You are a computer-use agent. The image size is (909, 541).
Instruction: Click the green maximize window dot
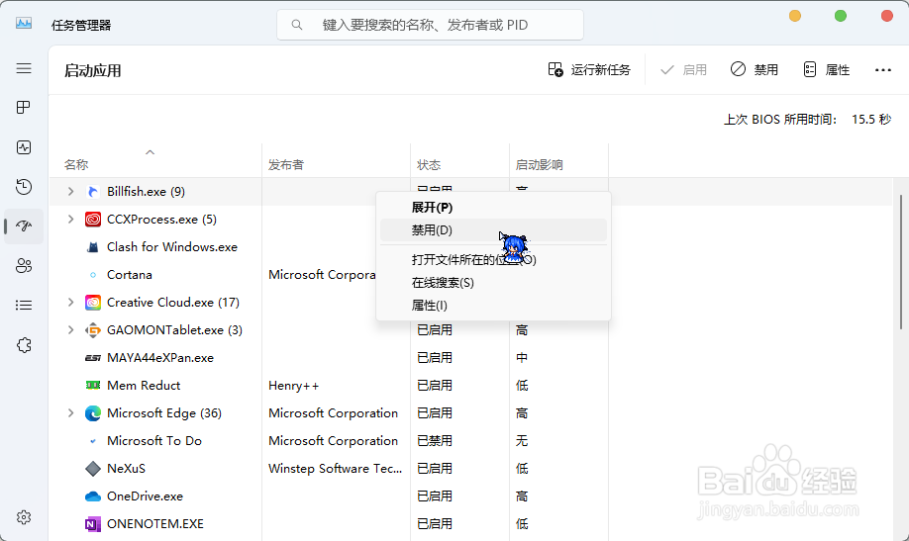[841, 16]
